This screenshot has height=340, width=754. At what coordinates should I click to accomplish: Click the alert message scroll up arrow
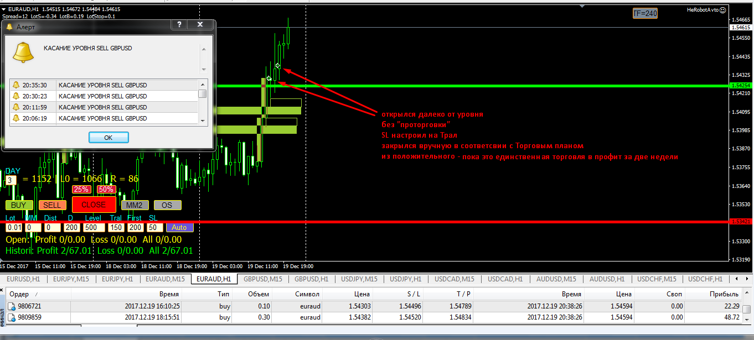(x=203, y=49)
